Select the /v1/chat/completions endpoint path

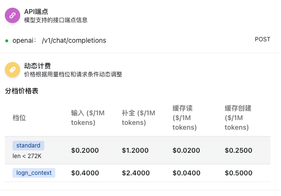(x=74, y=40)
